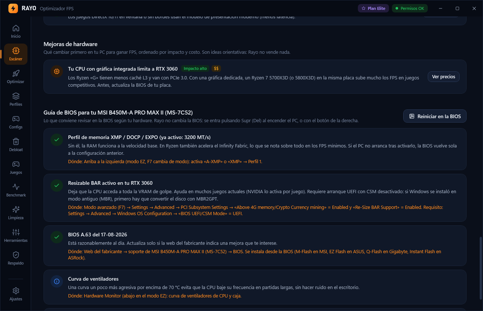
Task: Open the Benchmark section
Action: pyautogui.click(x=16, y=190)
